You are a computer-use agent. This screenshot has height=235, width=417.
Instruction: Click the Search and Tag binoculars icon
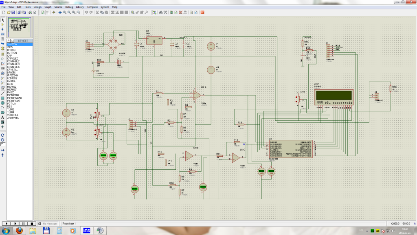pos(160,13)
